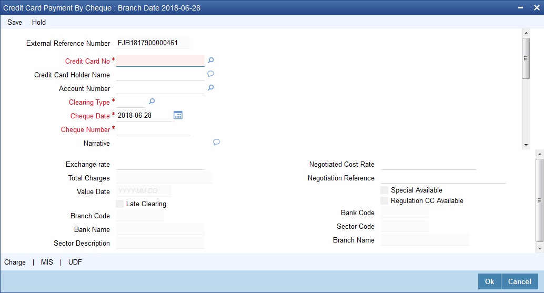The height and width of the screenshot is (293, 544).
Task: Click upper scrollbar down arrow
Action: (526, 145)
